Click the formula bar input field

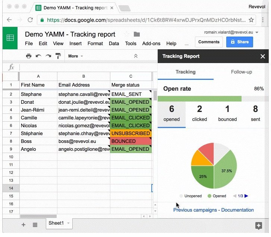point(88,67)
